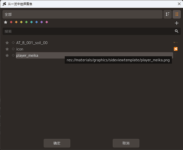Click the AT_B_001_soil_00 preview thumbnail
Viewport: 183px width, 150px height.
(x=176, y=42)
